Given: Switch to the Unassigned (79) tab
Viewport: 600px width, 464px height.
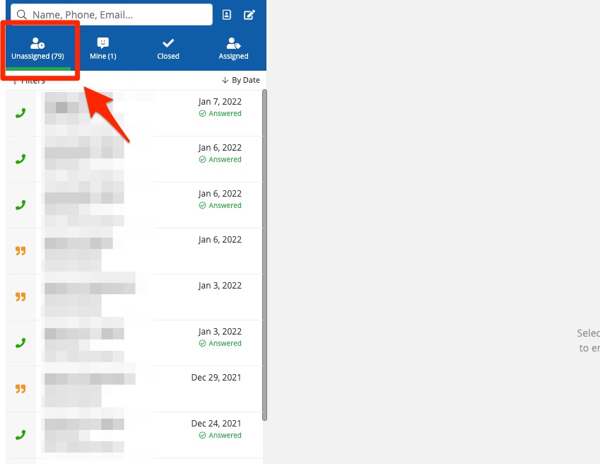Looking at the screenshot, I should coord(38,48).
